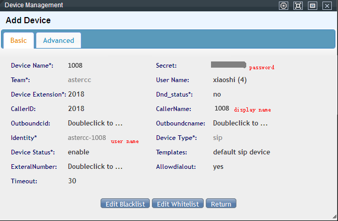Click the masked Secret password field
This screenshot has height=221, width=338.
228,65
